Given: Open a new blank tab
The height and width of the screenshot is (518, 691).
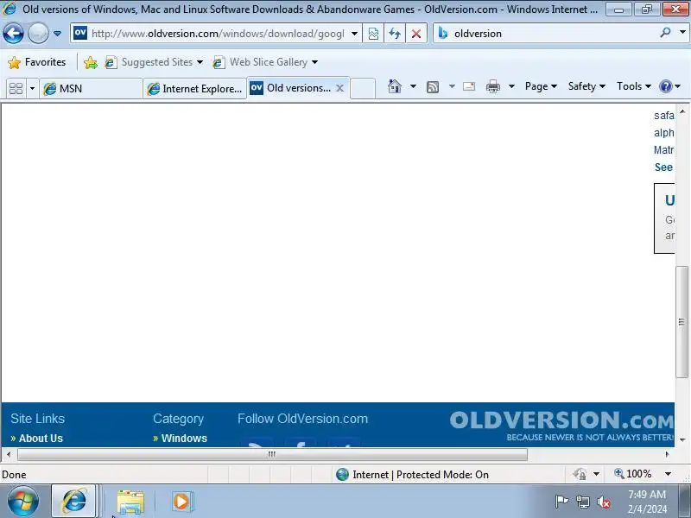Looking at the screenshot, I should tap(363, 89).
